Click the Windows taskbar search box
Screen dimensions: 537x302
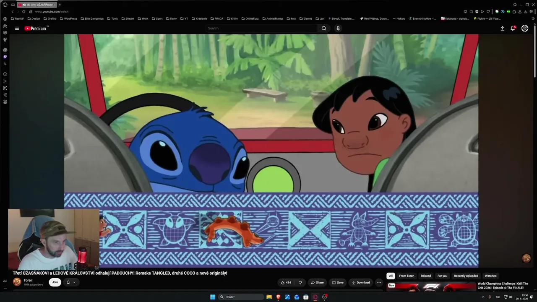(x=241, y=297)
